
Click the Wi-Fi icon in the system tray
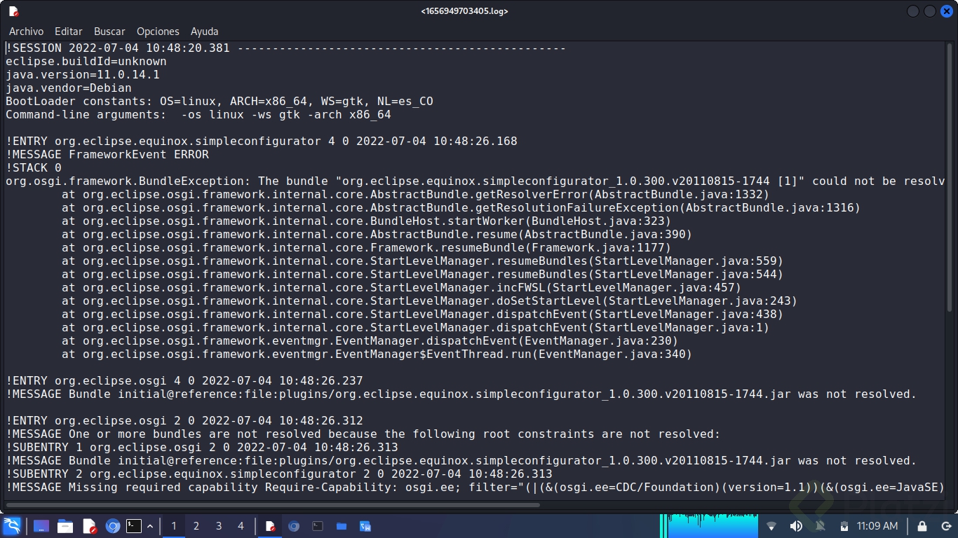(x=771, y=526)
